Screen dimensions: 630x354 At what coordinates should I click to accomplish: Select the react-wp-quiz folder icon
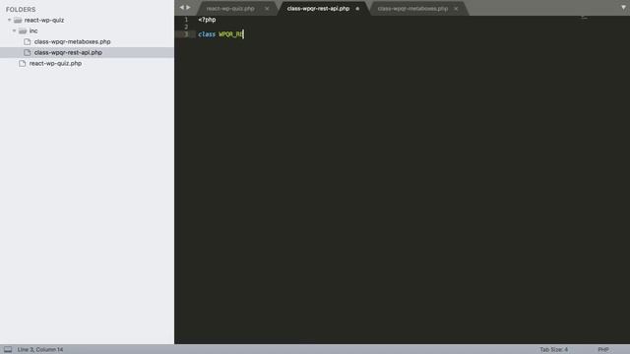pos(18,20)
